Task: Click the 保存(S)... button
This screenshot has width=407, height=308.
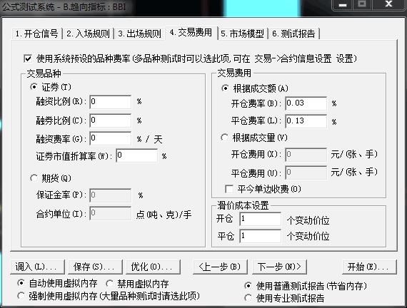Action: point(95,267)
